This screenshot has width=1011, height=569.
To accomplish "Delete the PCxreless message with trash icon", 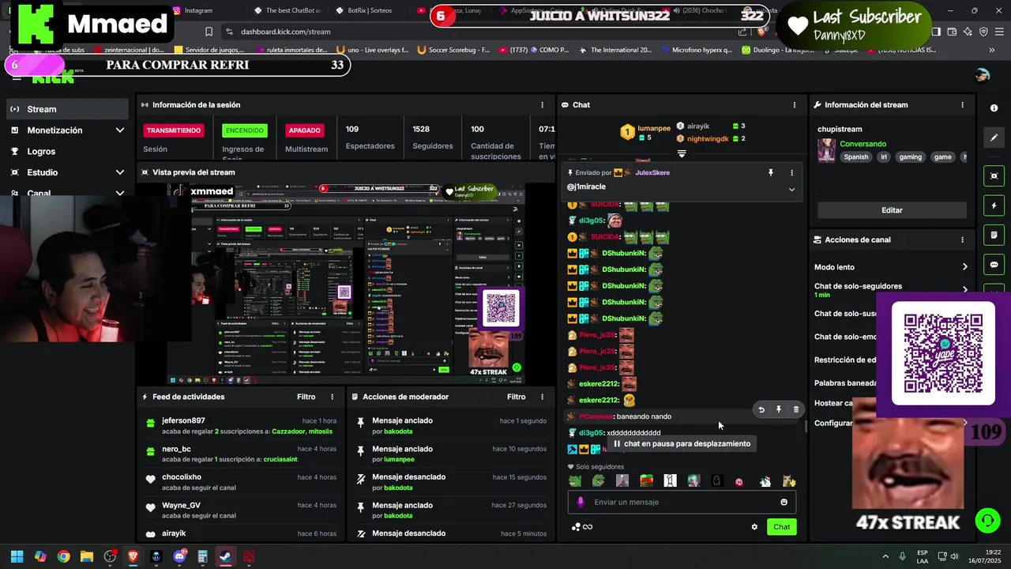I will point(795,409).
